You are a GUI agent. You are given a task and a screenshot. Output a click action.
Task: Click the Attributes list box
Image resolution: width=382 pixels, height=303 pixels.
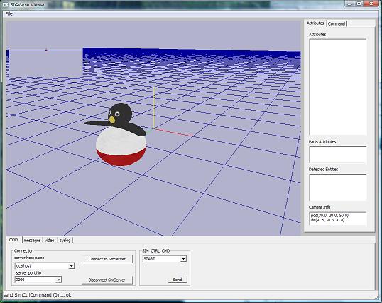tap(338, 87)
